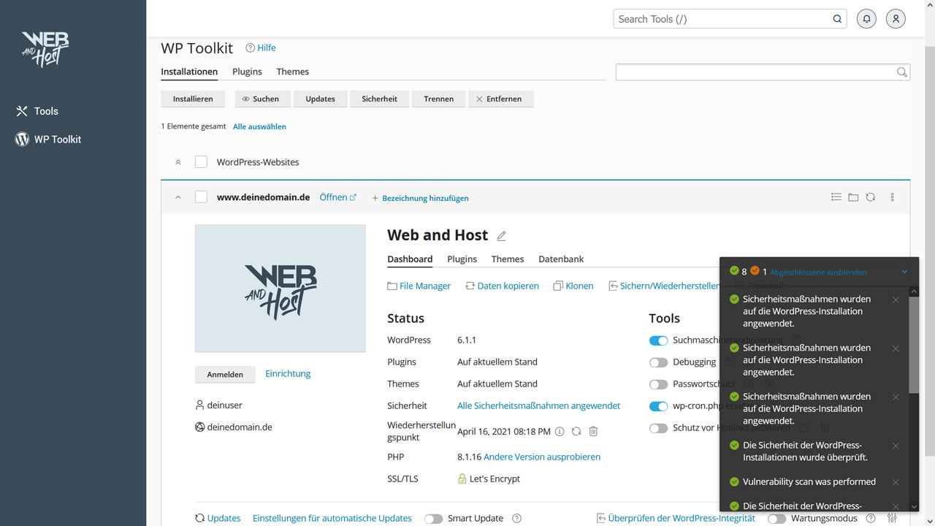Click Bezeichnung hinzufügen
Viewport: 935px width, 526px height.
tap(421, 198)
